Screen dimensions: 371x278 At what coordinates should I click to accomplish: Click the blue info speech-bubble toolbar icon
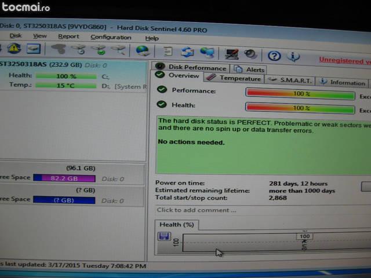tap(293, 57)
